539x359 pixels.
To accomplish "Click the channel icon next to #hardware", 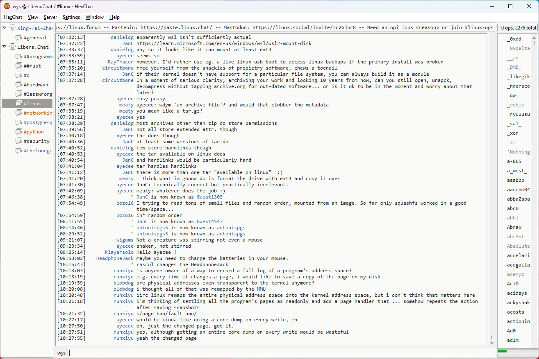I will (x=19, y=85).
